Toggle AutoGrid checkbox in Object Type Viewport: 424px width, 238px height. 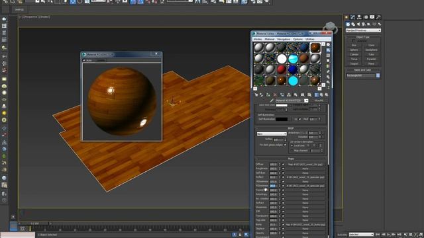(x=353, y=41)
